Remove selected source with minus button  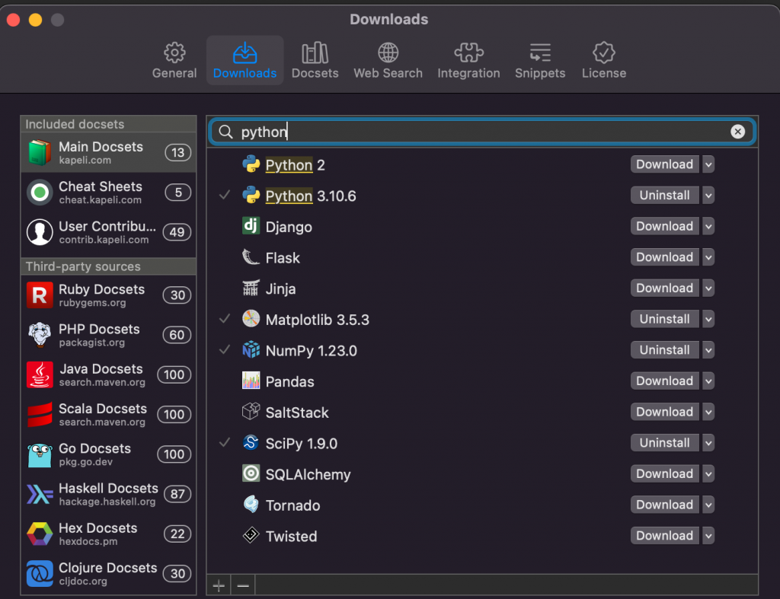[x=243, y=585]
